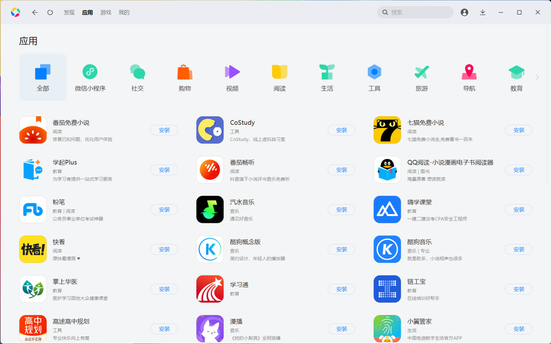This screenshot has width=551, height=344.
Task: Select the 全部 category icon
Action: click(x=43, y=72)
